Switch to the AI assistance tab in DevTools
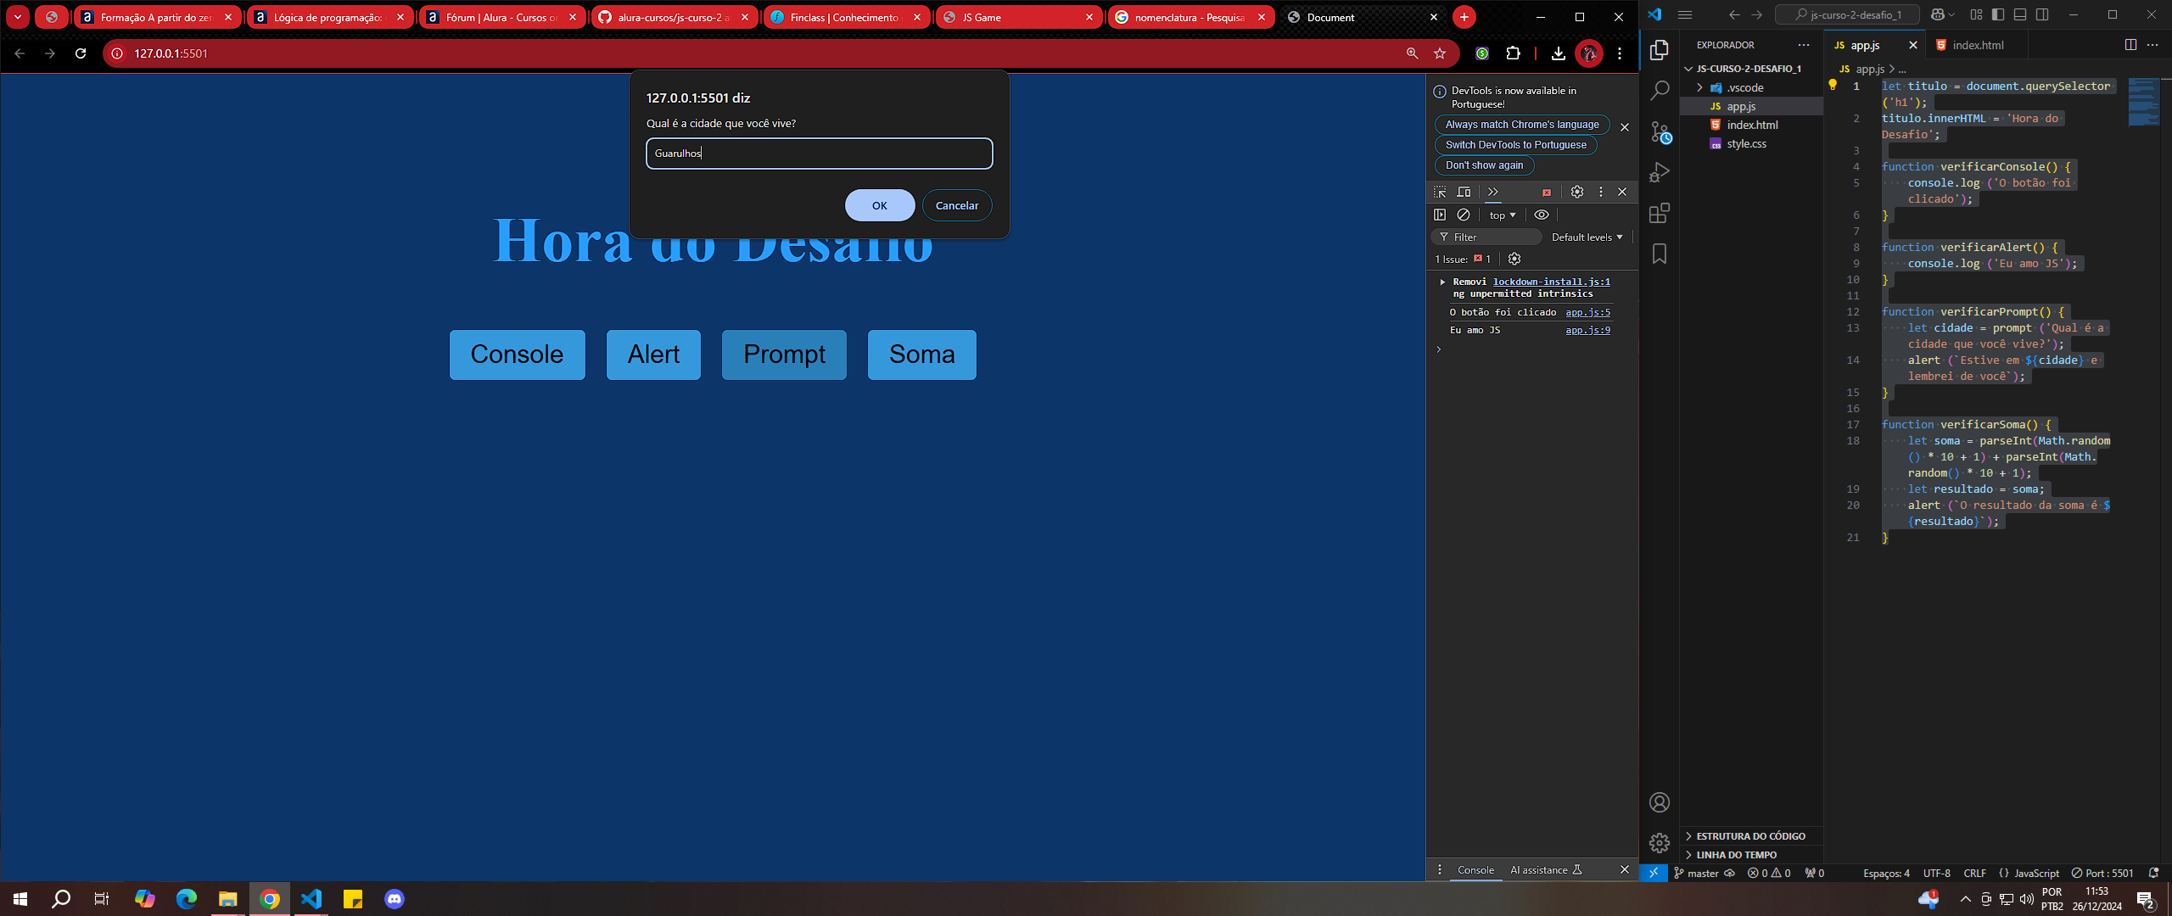The height and width of the screenshot is (916, 2172). click(1543, 870)
